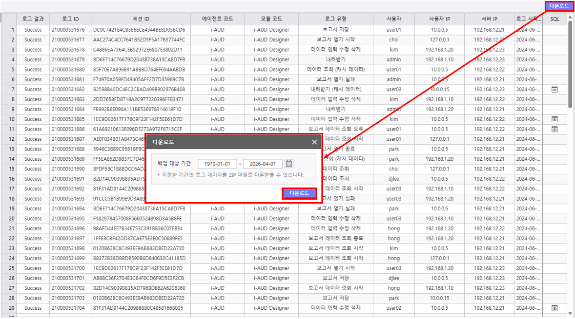Click 보고서 데이터 조회 종료 in row 22

coord(335,238)
